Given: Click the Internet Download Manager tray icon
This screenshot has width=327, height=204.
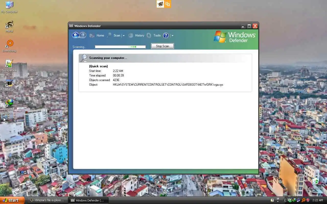Looking at the screenshot, I should (x=294, y=200).
